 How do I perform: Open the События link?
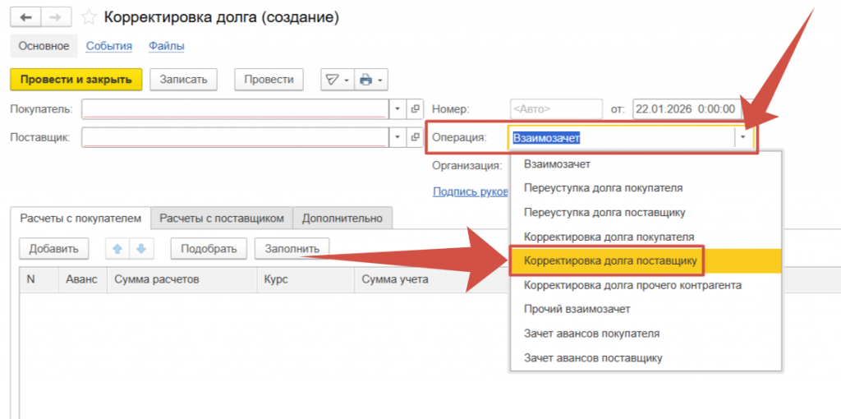tap(109, 46)
